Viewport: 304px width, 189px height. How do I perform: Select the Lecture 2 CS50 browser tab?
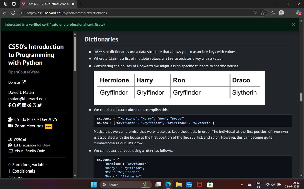(48, 4)
